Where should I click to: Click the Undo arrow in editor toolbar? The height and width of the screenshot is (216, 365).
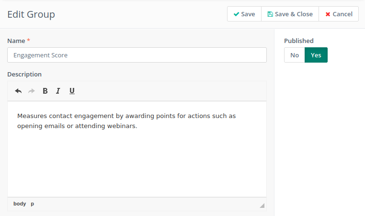18,91
